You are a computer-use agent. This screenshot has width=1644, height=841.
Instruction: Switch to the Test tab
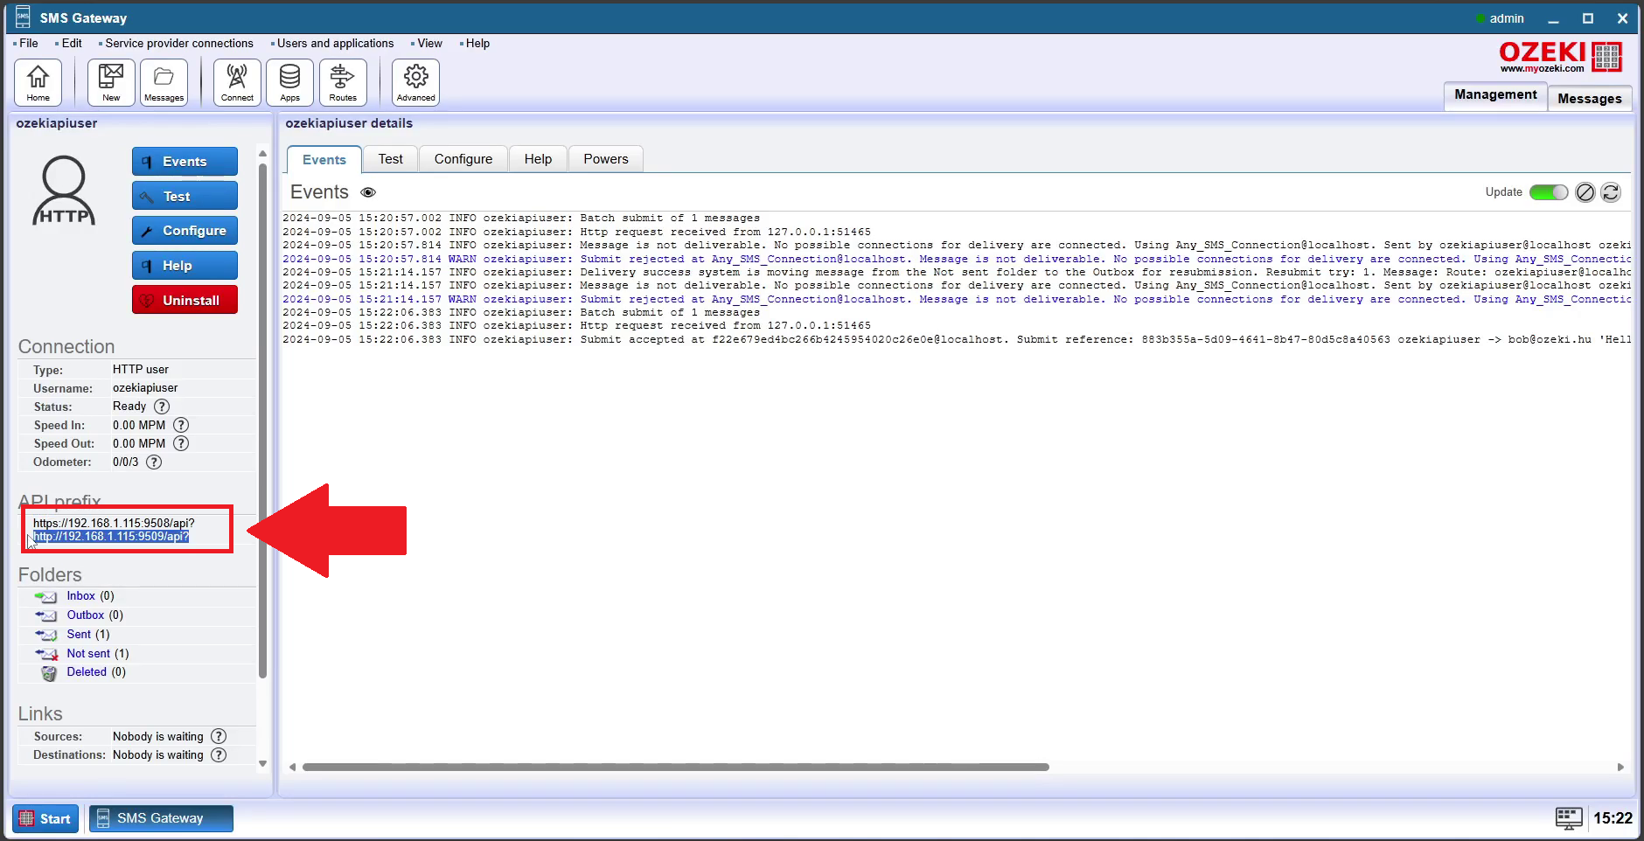click(x=391, y=159)
